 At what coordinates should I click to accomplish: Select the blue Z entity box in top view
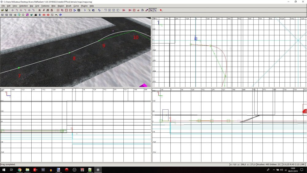(x=196, y=39)
